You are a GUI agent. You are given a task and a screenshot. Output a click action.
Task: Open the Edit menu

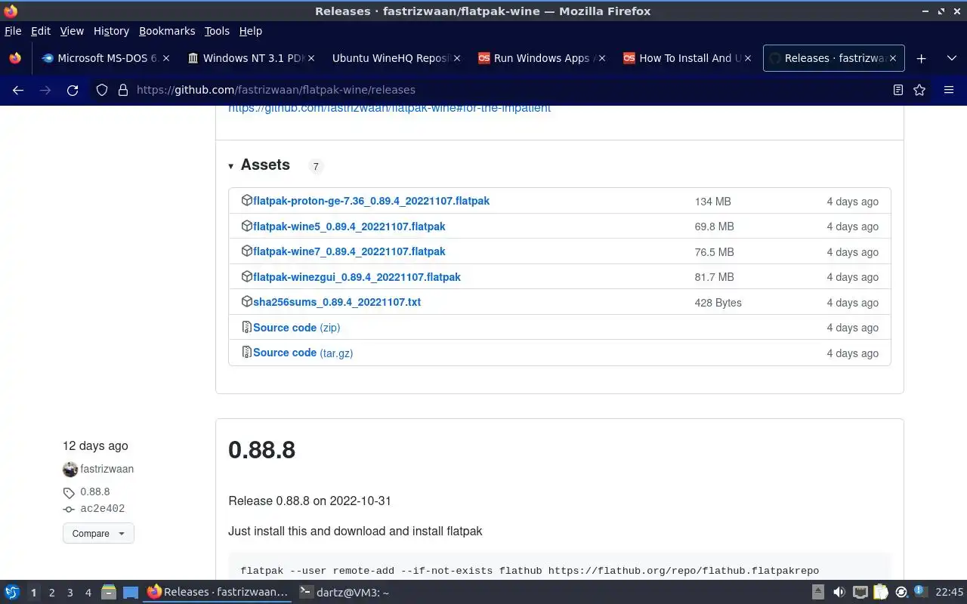(41, 31)
